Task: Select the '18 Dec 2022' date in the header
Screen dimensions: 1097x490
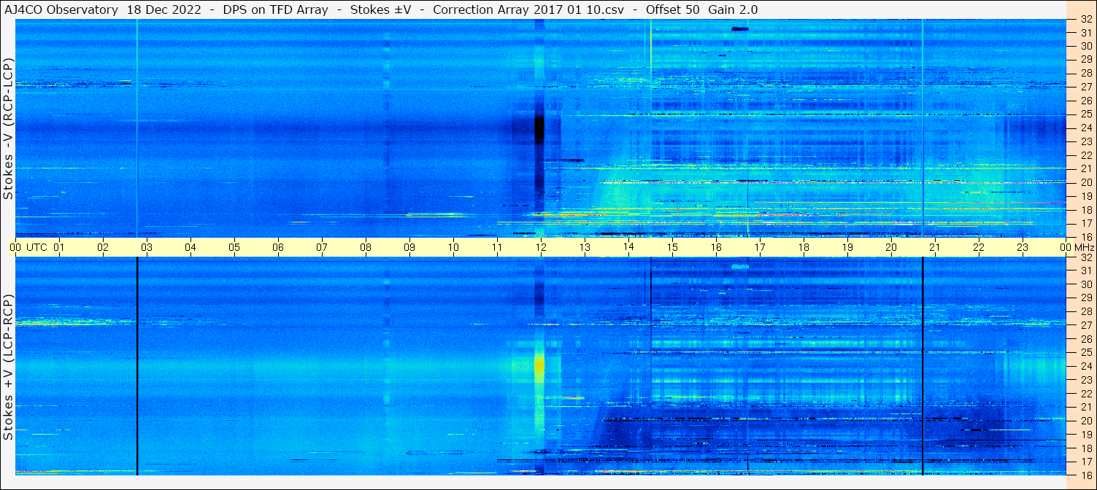Action: click(x=166, y=9)
